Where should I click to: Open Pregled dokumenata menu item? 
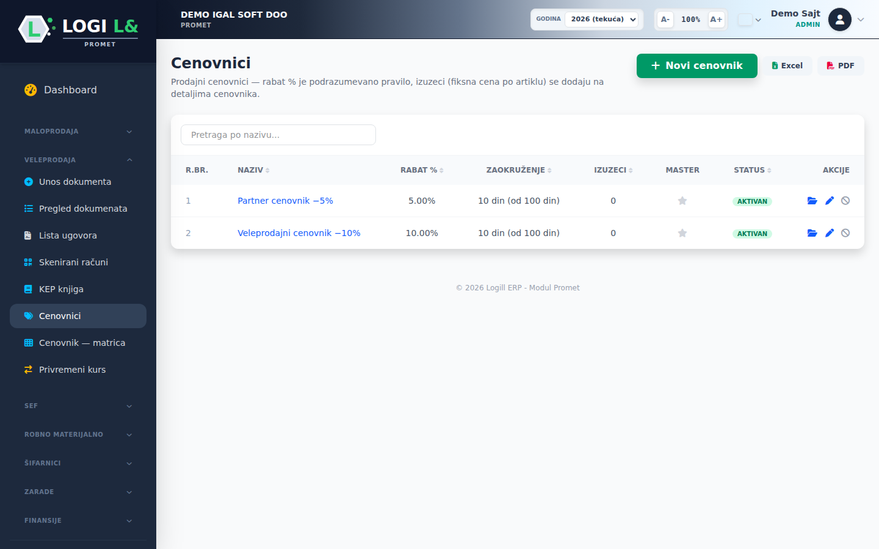(x=78, y=209)
